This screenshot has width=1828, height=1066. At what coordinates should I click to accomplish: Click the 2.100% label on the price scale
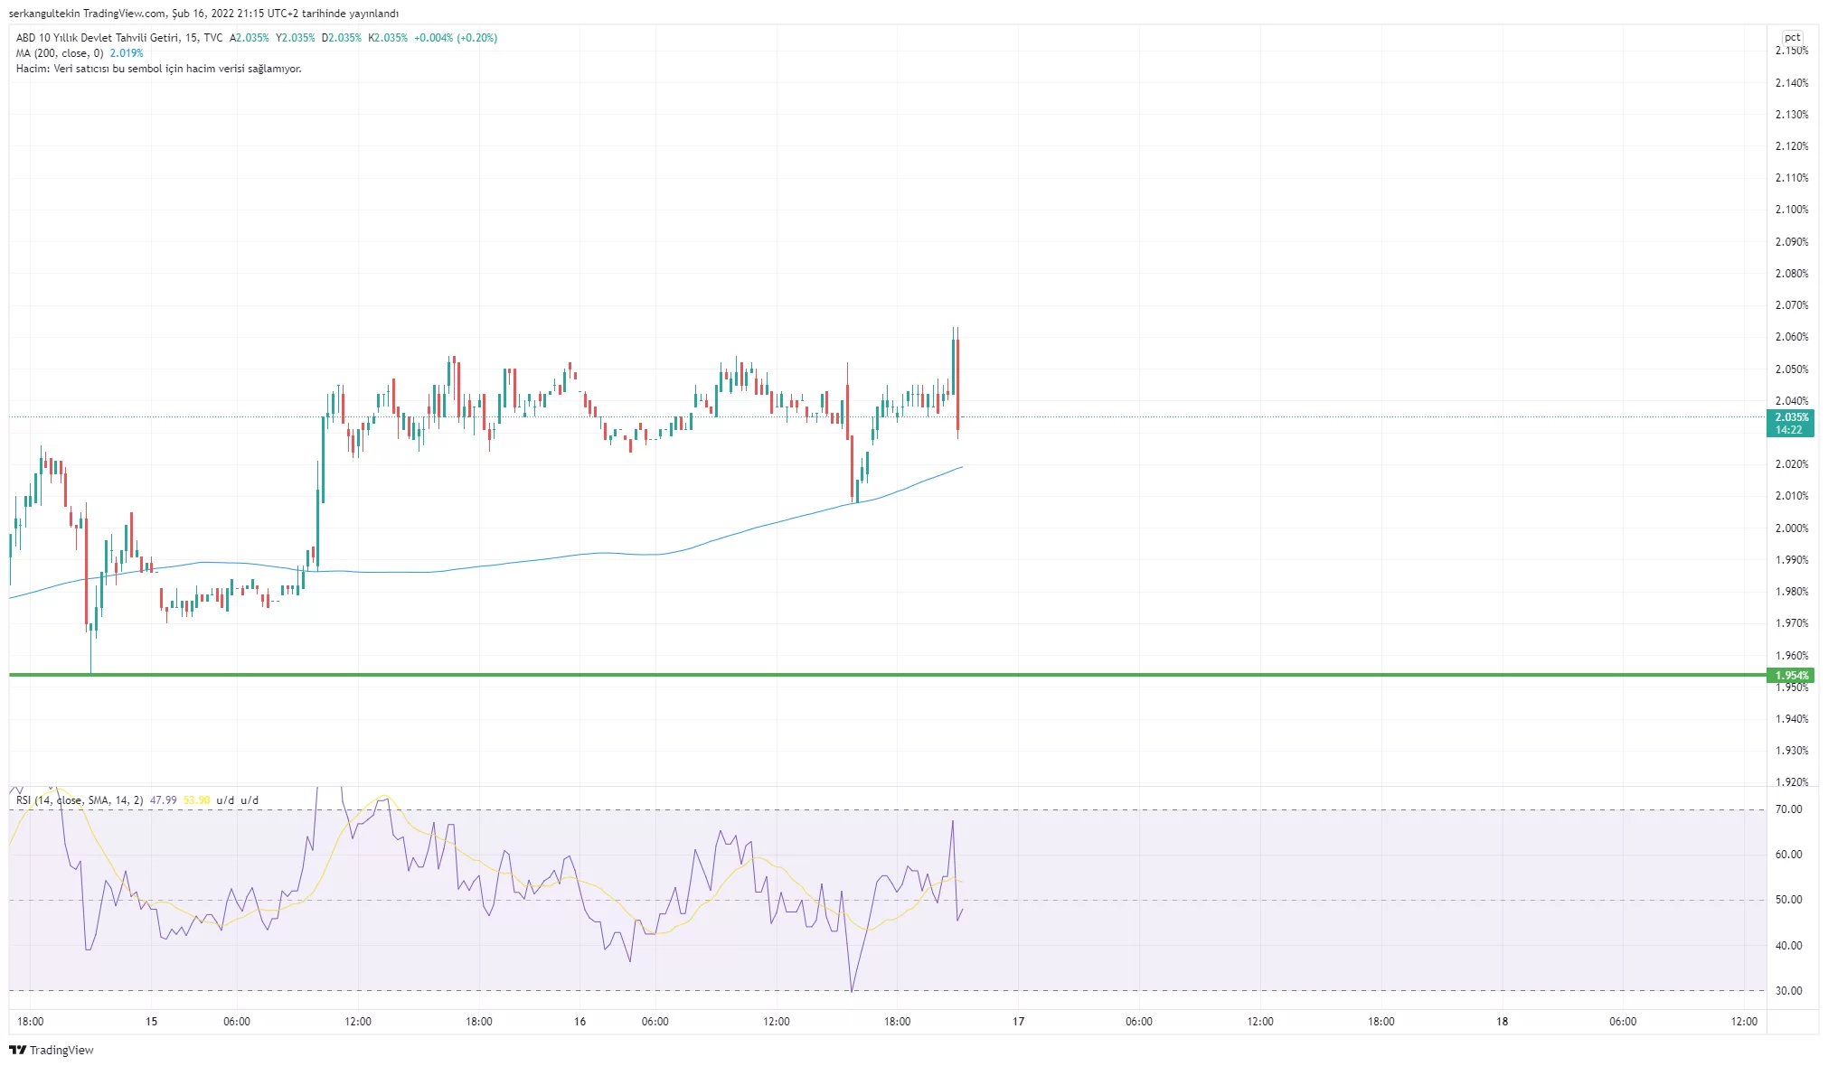(1791, 210)
